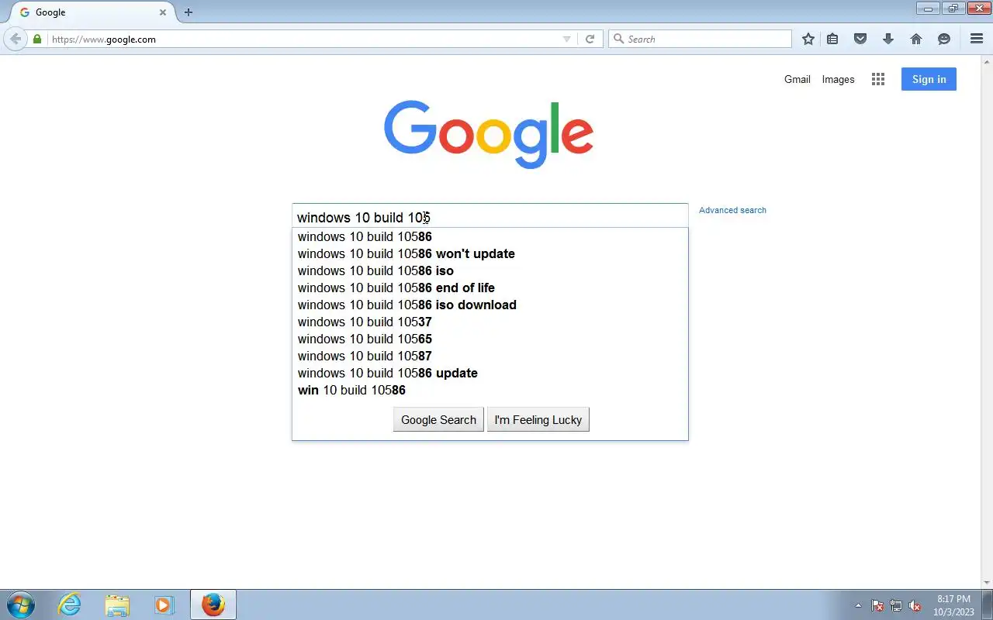The height and width of the screenshot is (620, 993).
Task: Open Windows Explorer folder icon in taskbar
Action: tap(117, 604)
